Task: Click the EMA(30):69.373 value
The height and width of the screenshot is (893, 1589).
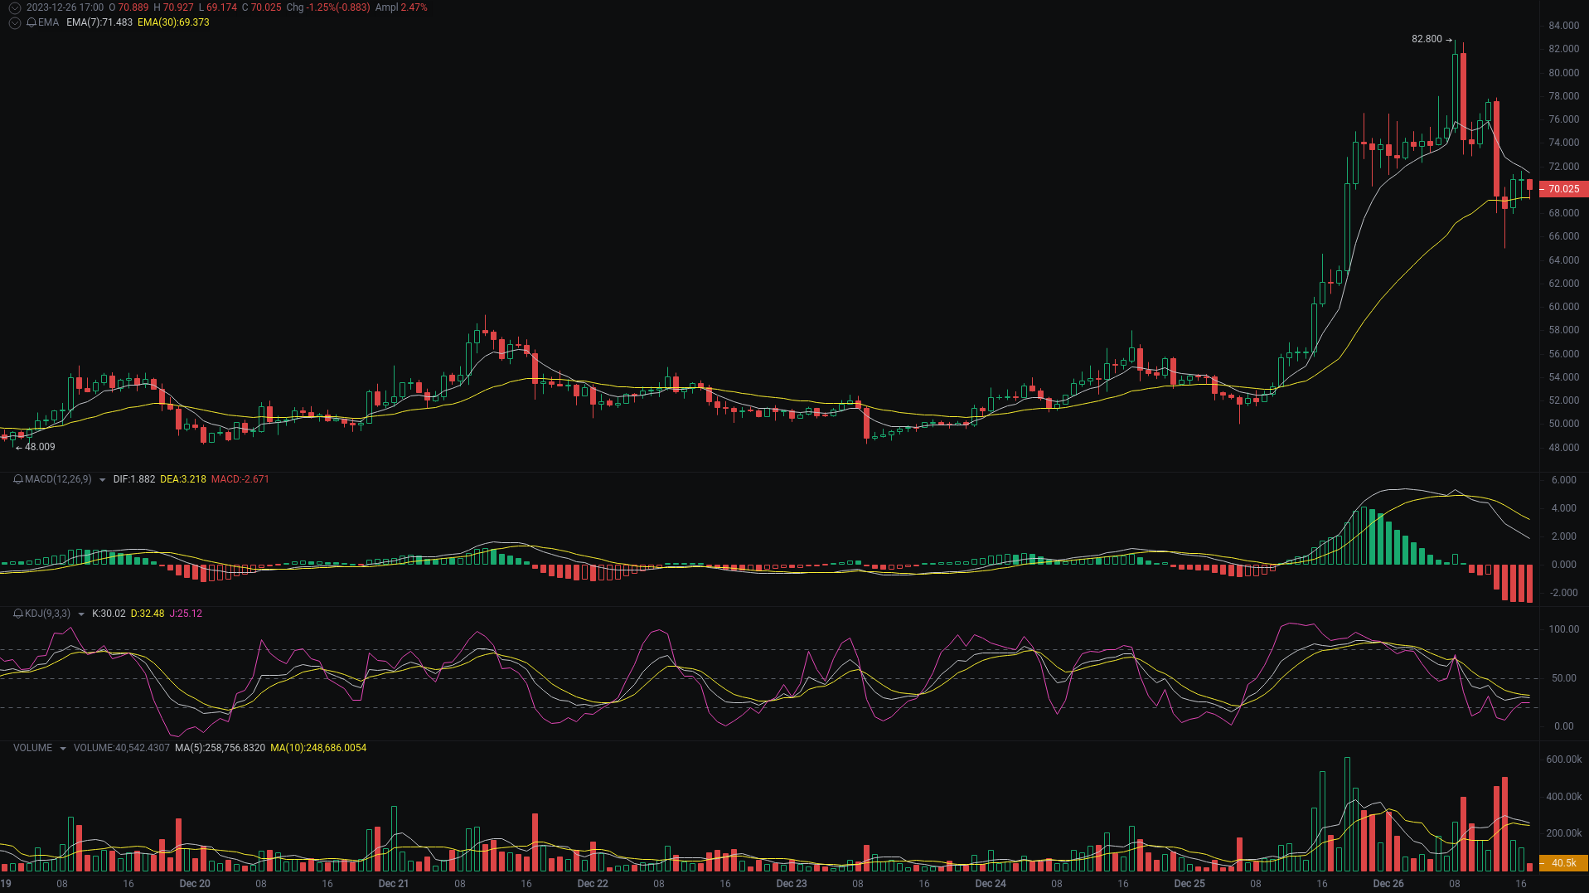Action: (173, 22)
